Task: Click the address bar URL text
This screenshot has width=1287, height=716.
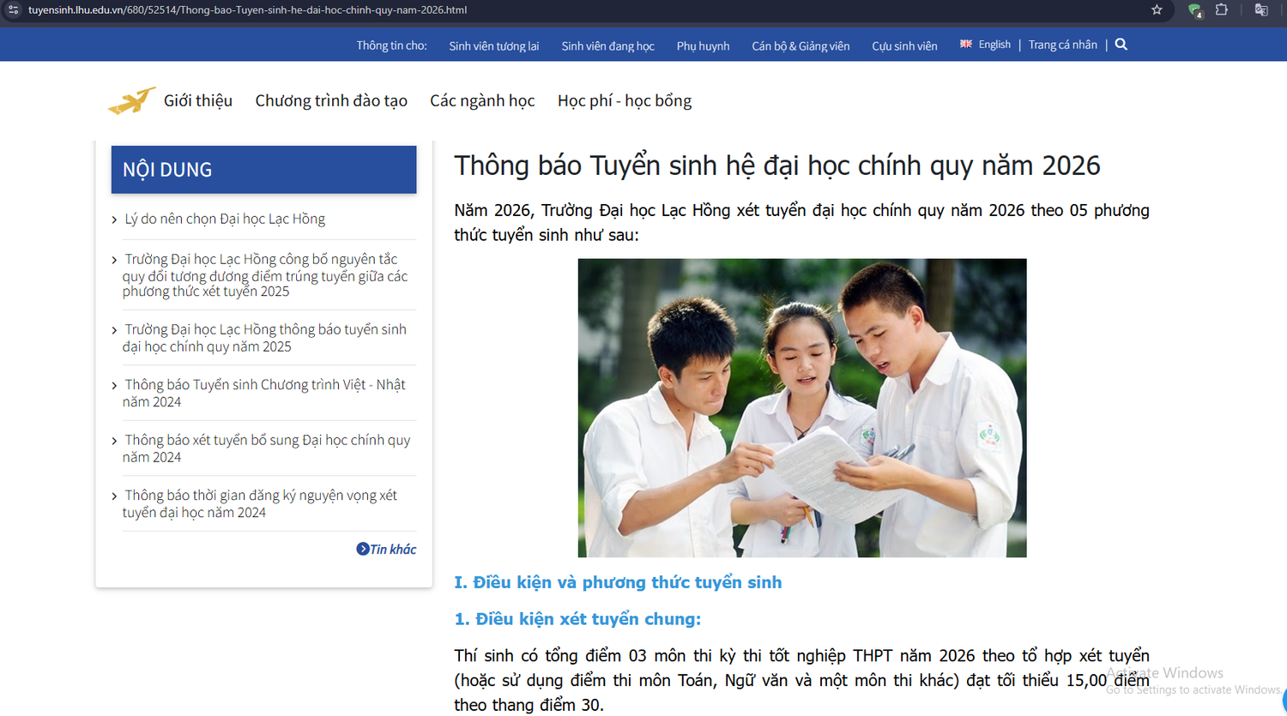Action: 248,10
